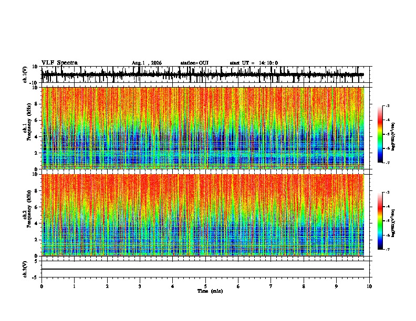
Task: Click inside the ch.2 spectrogram panel
Action: 203,215
